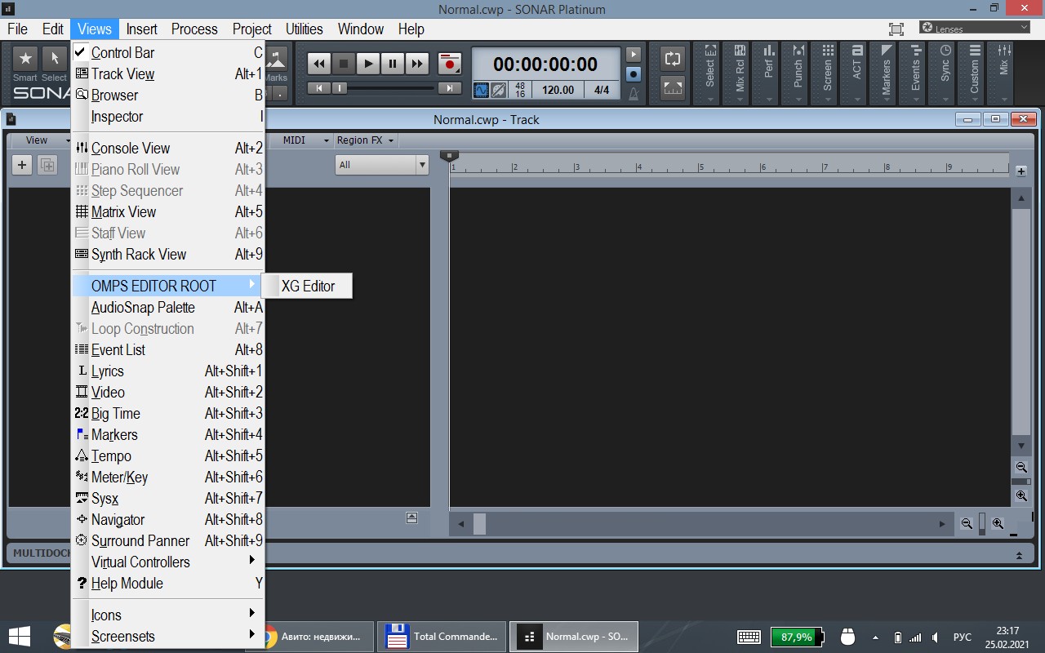
Task: Rewind the transport
Action: coord(319,63)
